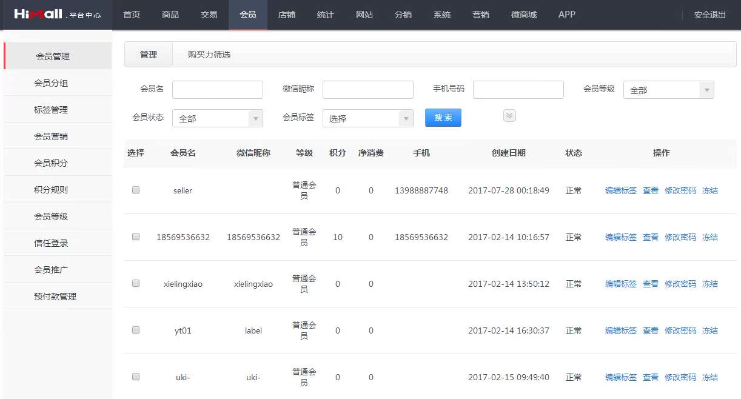Image resolution: width=741 pixels, height=399 pixels.
Task: Select 会员营销 in the sidebar
Action: tap(58, 136)
